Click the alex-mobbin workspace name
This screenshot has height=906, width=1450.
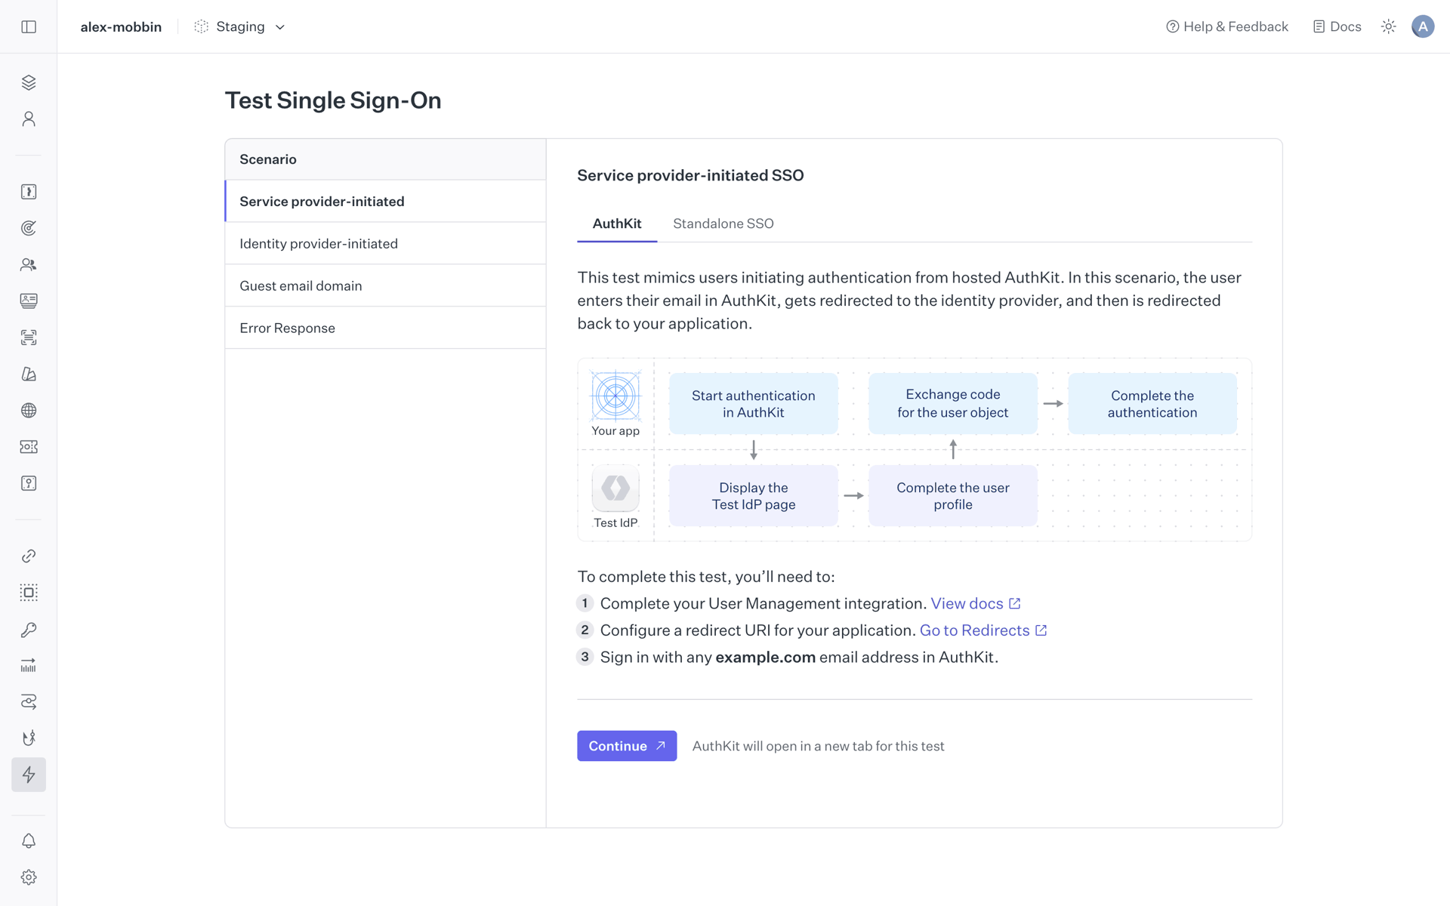(x=121, y=26)
